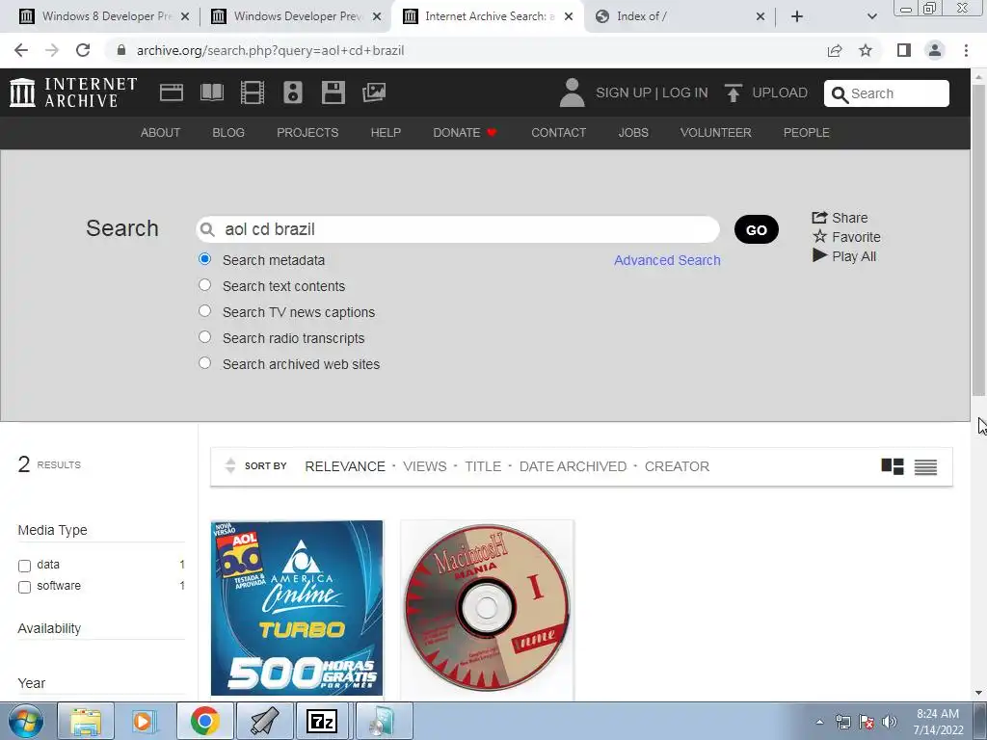
Task: Open the tab list dropdown chevron
Action: coord(871,16)
